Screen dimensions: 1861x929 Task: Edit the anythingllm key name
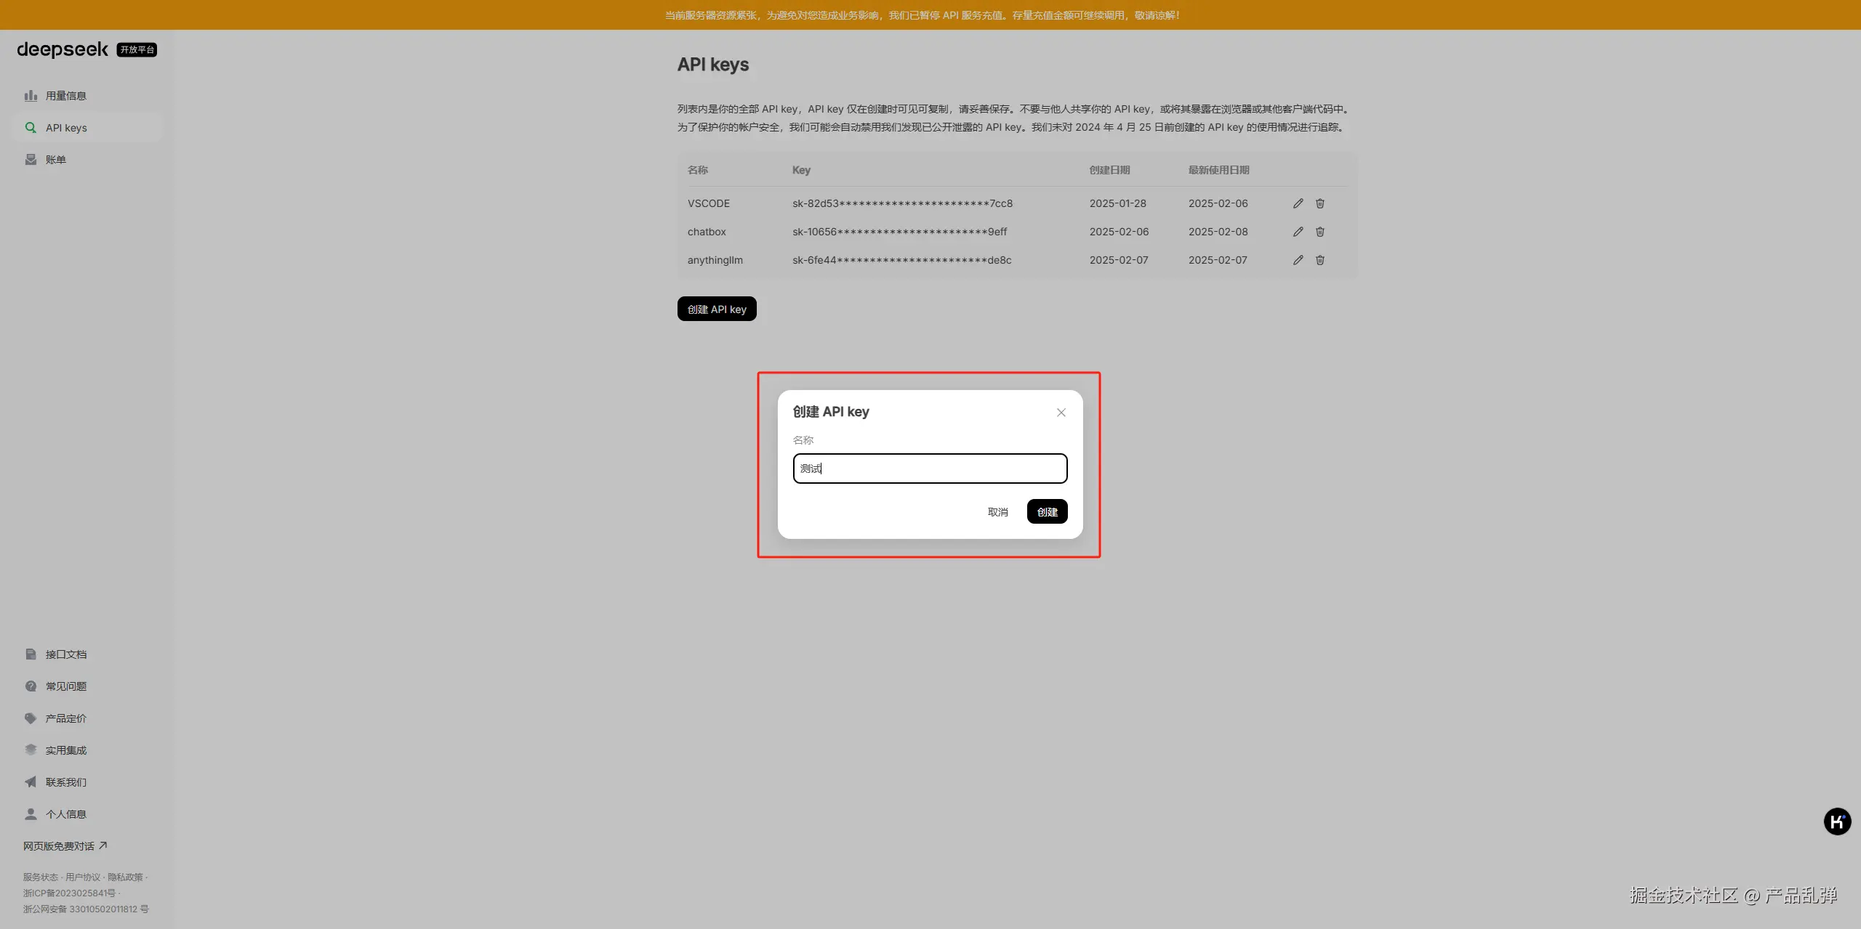tap(1298, 260)
